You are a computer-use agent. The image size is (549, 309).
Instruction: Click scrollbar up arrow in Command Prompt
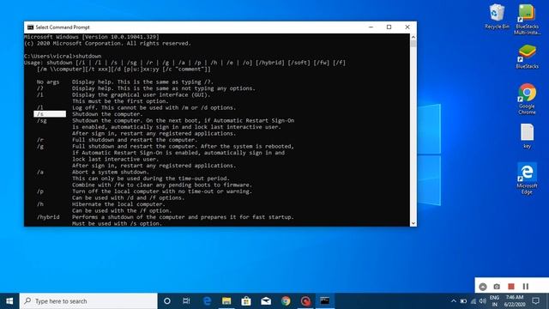point(413,37)
